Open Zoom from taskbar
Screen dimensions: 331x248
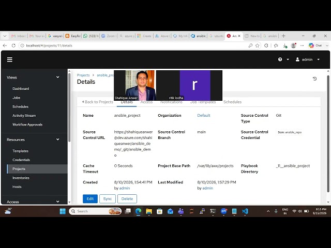[x=223, y=211]
